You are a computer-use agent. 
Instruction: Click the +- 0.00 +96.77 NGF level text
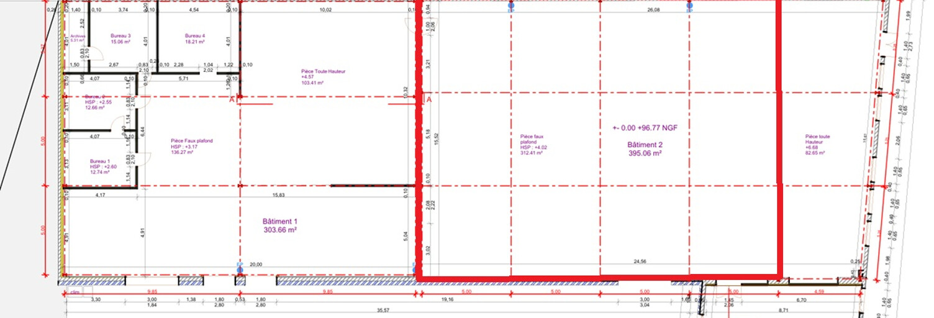coord(645,128)
